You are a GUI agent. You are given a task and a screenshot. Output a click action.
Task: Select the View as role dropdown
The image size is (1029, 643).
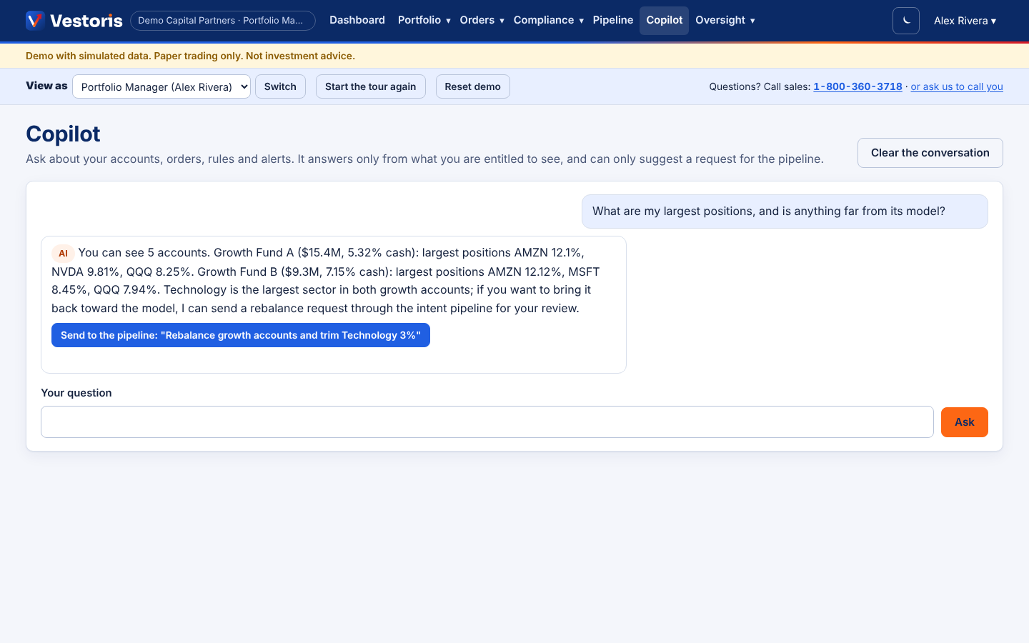point(161,86)
